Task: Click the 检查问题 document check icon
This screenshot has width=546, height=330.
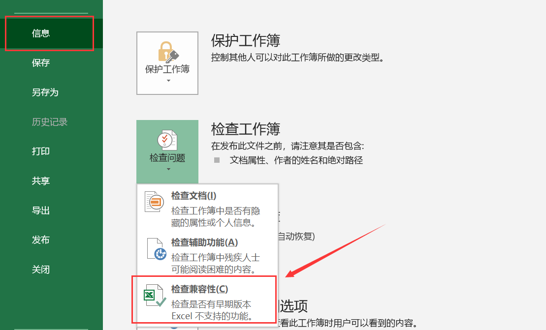Action: pyautogui.click(x=167, y=140)
